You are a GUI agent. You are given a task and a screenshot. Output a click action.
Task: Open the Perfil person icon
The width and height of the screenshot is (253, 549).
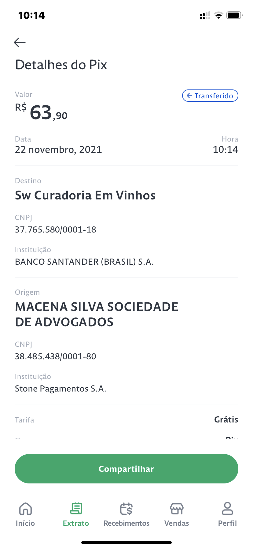click(x=227, y=509)
